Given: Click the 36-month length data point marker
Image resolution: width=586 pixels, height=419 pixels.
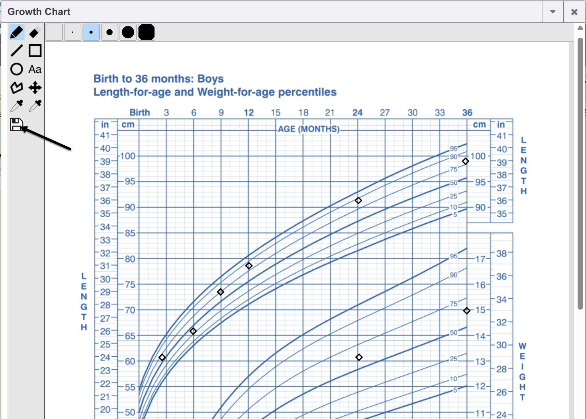Looking at the screenshot, I should (x=465, y=161).
